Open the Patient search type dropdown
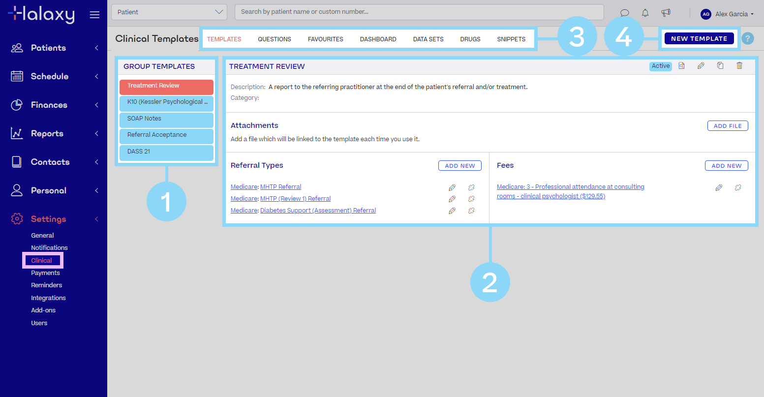The image size is (764, 397). click(169, 11)
